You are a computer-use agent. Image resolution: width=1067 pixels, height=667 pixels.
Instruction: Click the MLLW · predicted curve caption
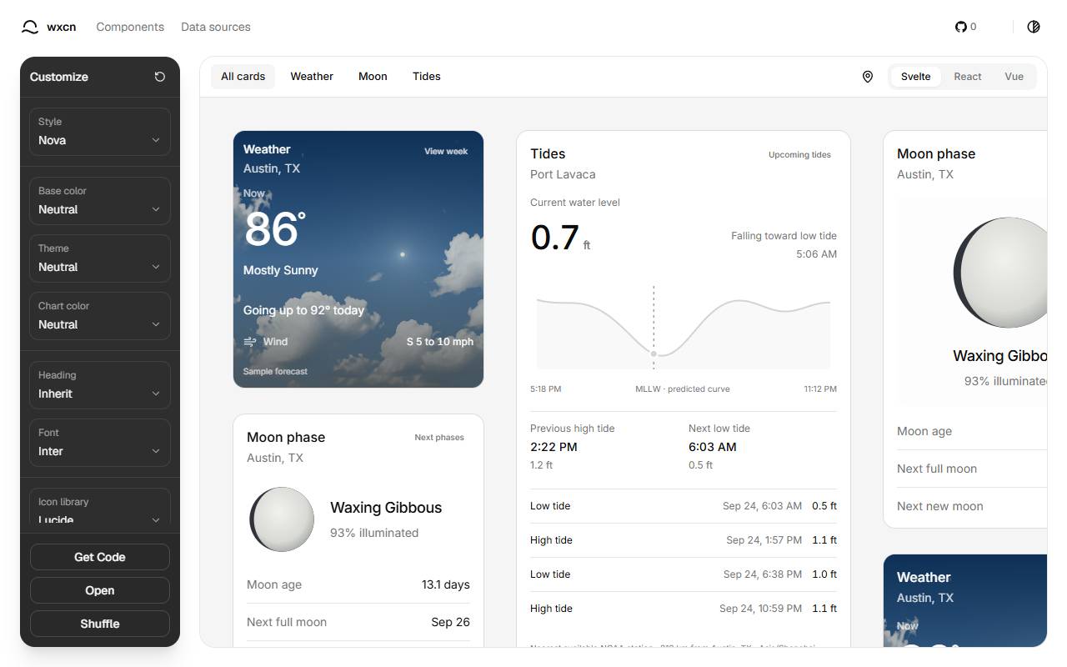click(683, 389)
